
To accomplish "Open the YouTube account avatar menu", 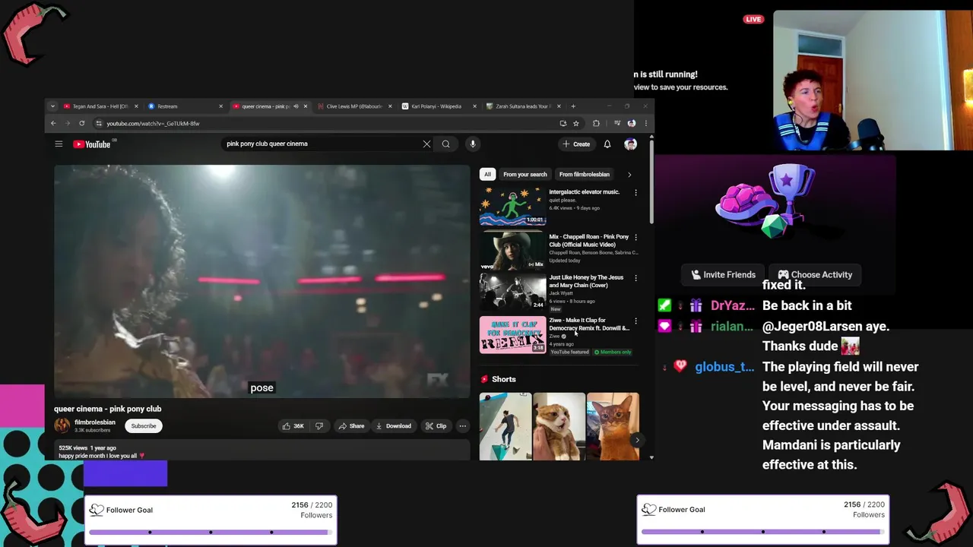I will coord(630,144).
